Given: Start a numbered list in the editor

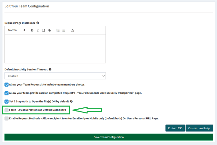Looking at the screenshot, I should tap(58, 30).
